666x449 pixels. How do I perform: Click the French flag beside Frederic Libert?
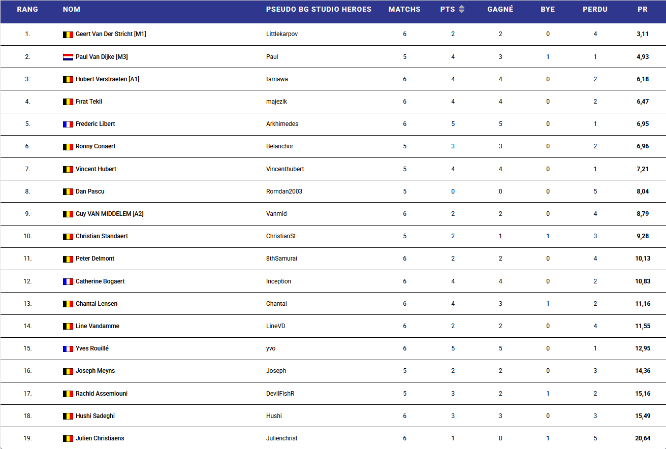(x=68, y=124)
